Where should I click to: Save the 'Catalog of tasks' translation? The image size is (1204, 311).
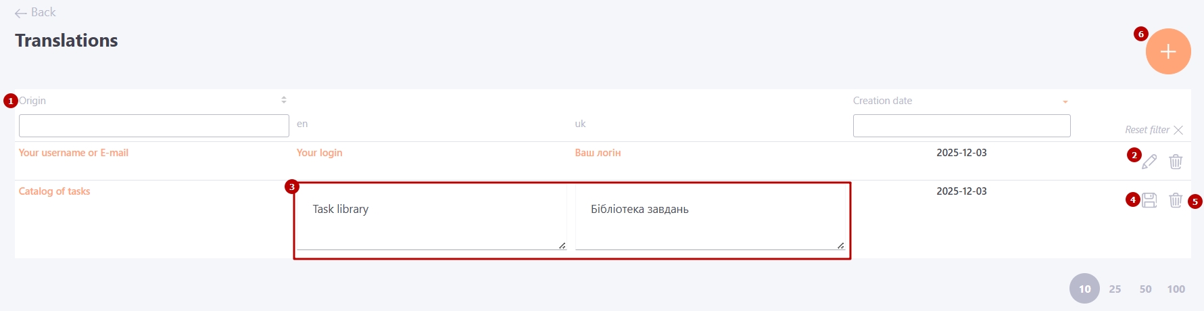tap(1149, 200)
